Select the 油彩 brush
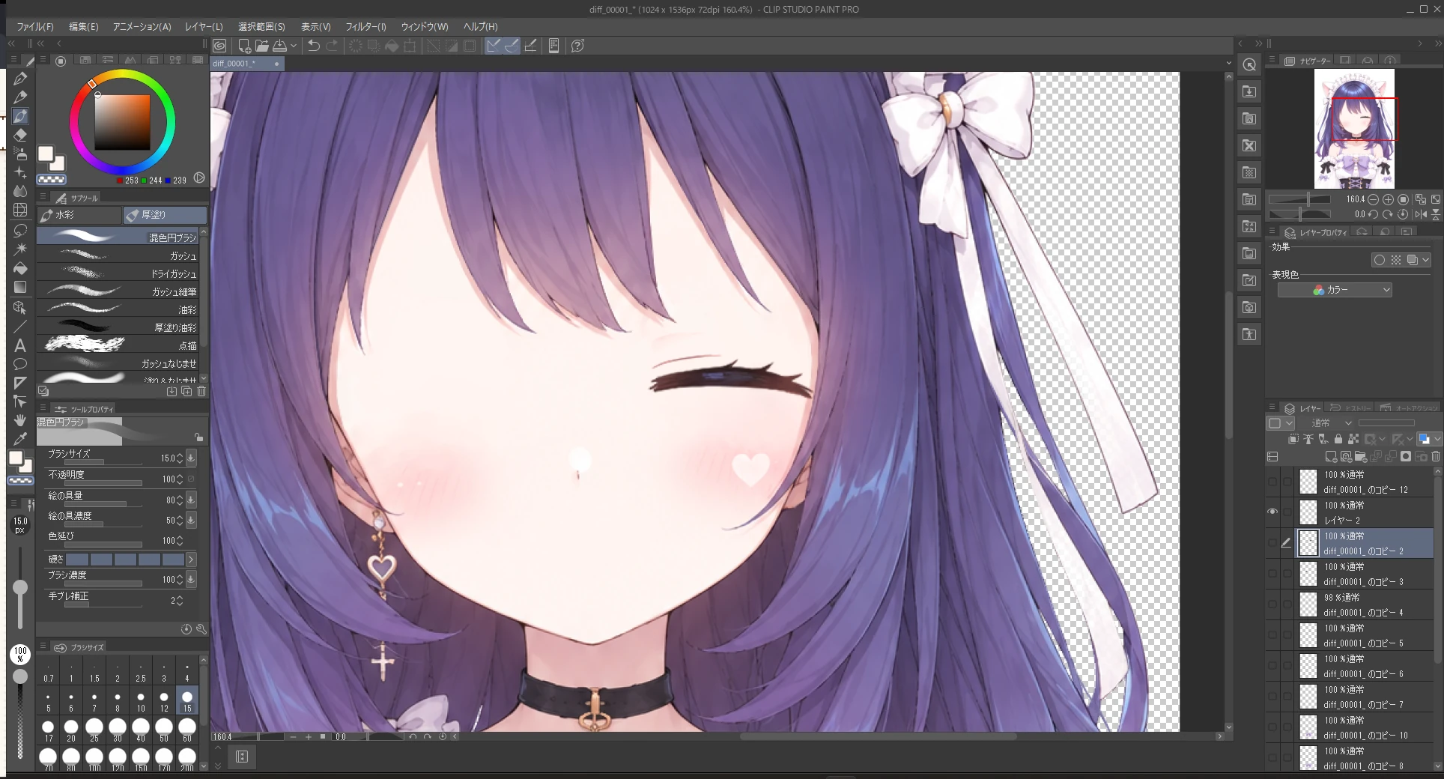 coord(118,309)
